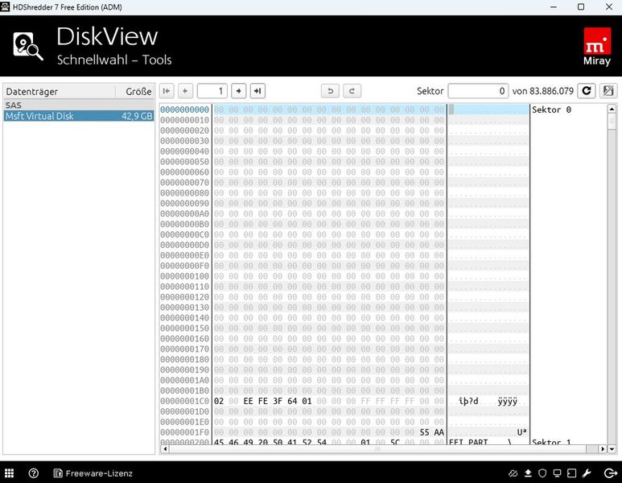
Task: Click offset row 0000000100
Action: 184,276
